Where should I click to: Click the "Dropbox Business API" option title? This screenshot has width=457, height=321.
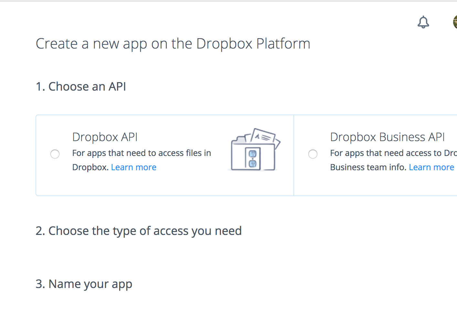(x=387, y=137)
